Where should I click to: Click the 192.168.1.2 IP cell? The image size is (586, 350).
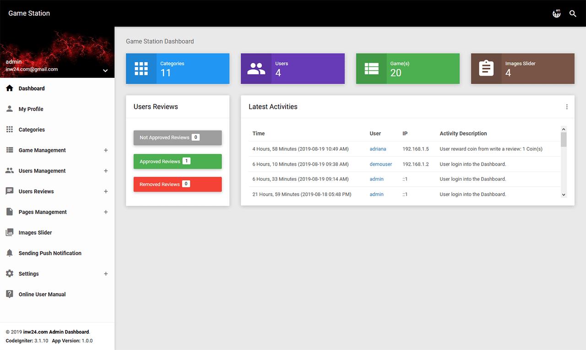click(x=416, y=164)
